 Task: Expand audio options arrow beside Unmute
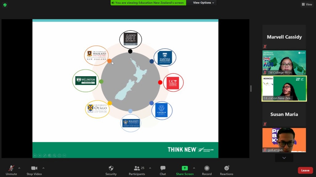click(x=19, y=168)
